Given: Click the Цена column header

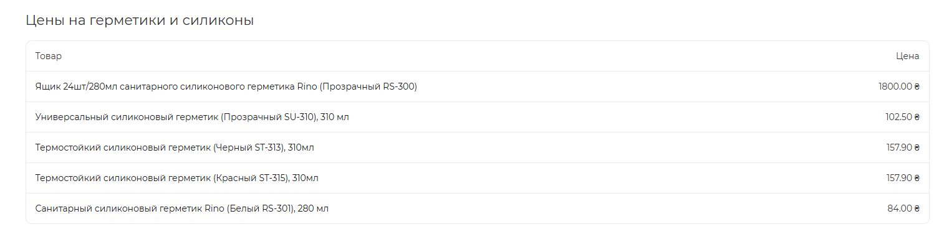Looking at the screenshot, I should click(x=908, y=56).
